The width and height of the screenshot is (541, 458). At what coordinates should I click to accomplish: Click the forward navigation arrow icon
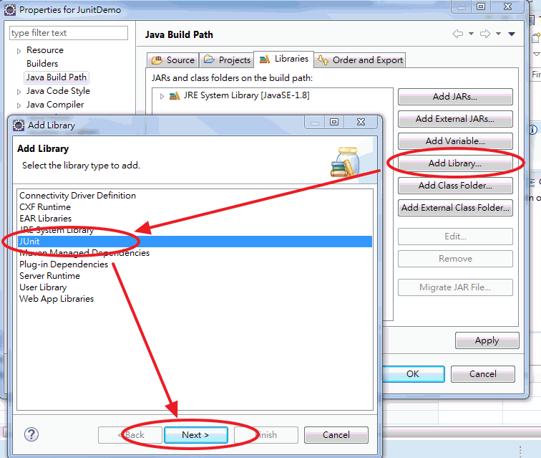point(485,34)
